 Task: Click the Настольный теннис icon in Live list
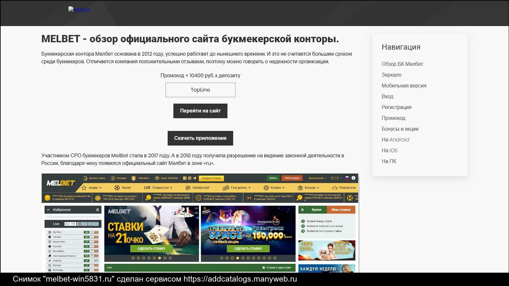point(50,256)
